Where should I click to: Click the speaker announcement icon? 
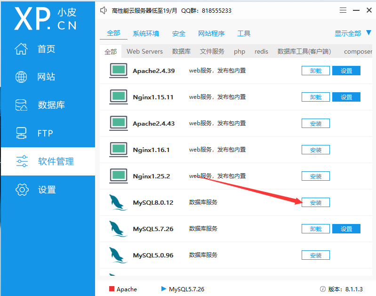(104, 10)
